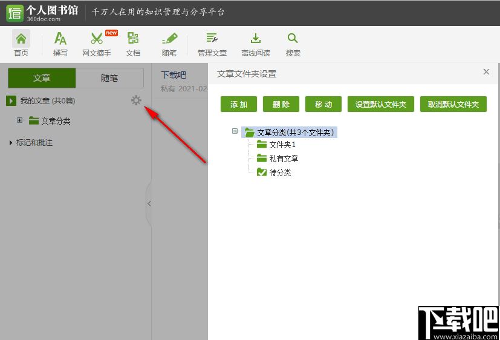Open the 文档 documents icon

(133, 38)
